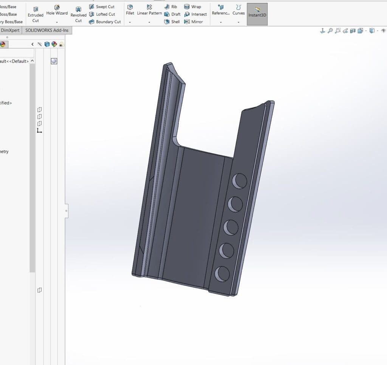Click the Lofted Cut button
387x365 pixels.
click(x=102, y=14)
